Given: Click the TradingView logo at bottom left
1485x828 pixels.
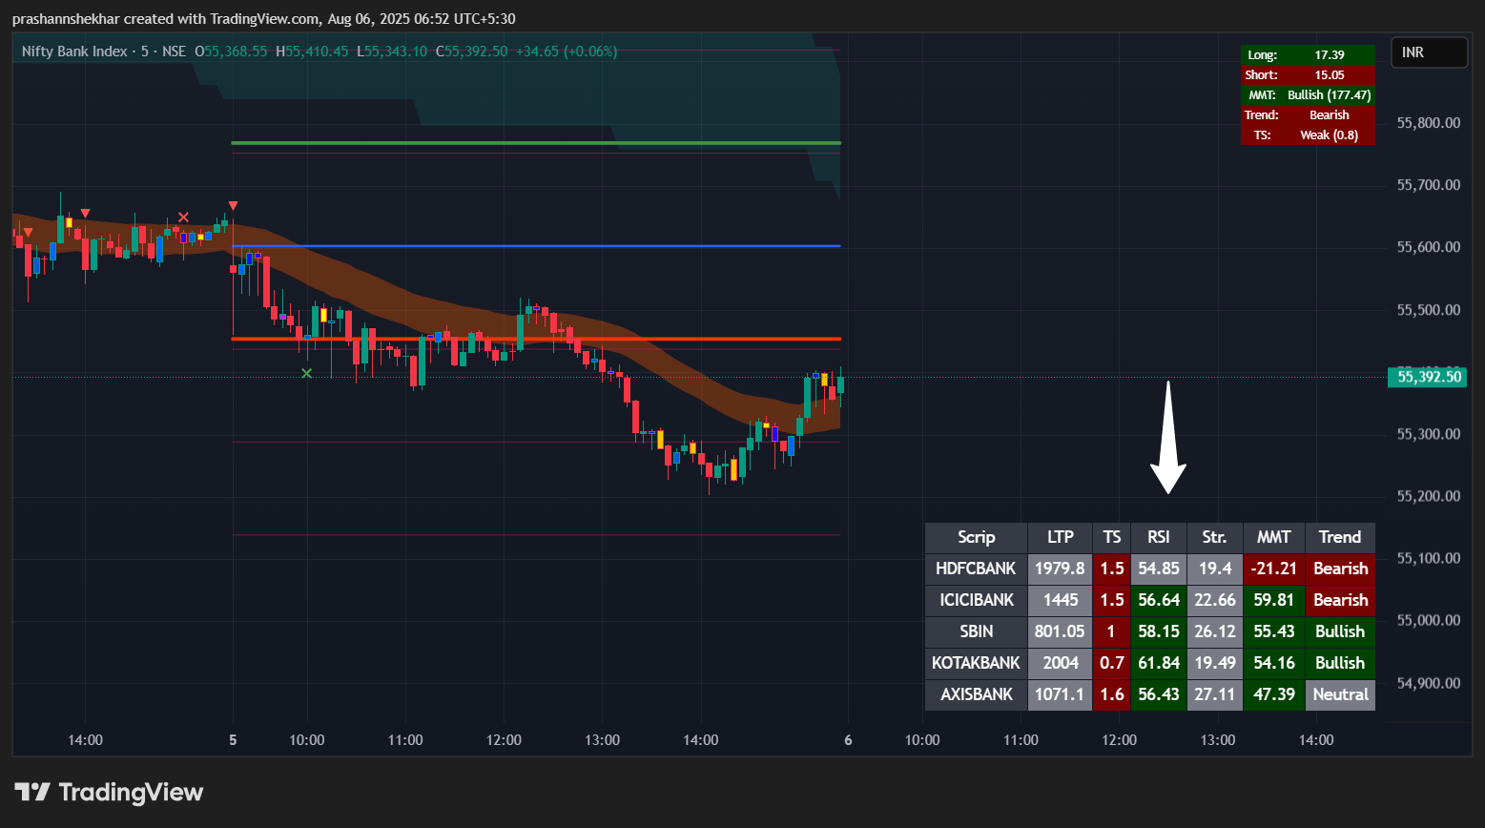Looking at the screenshot, I should [x=109, y=792].
